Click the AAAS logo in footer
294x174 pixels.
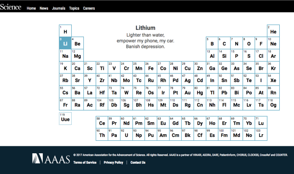click(x=51, y=158)
